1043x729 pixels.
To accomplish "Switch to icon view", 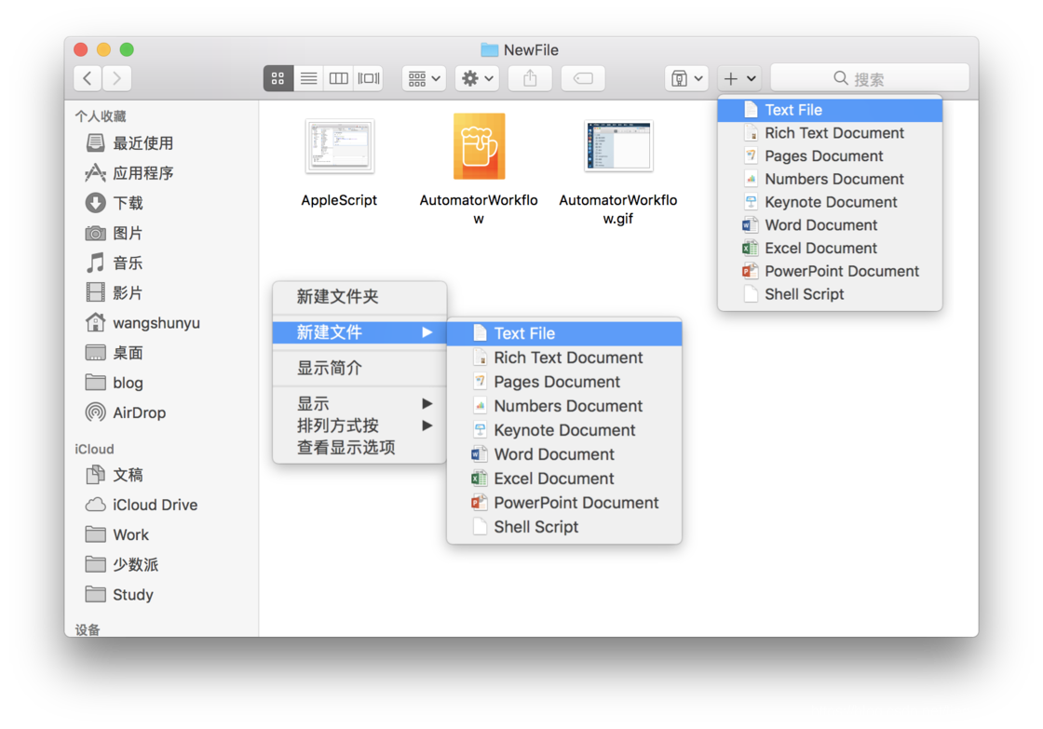I will tap(278, 78).
